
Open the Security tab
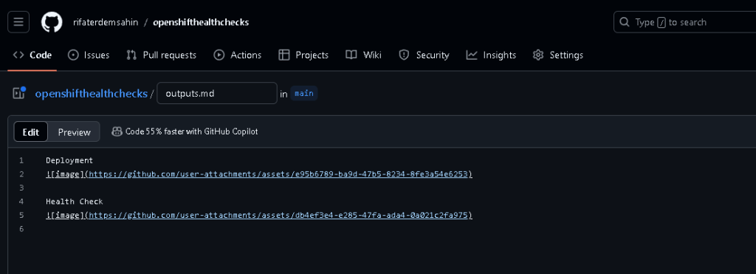(424, 55)
